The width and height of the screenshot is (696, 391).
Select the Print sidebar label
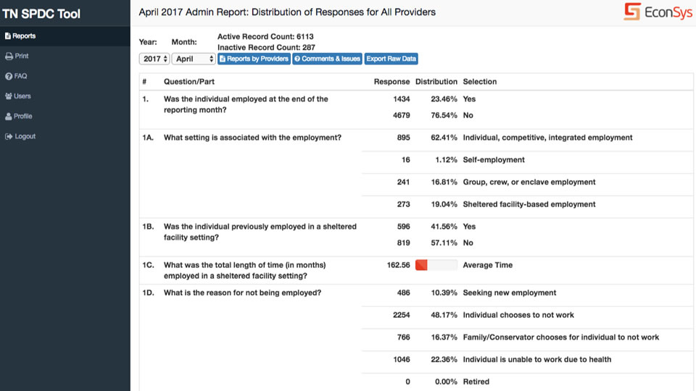point(22,56)
